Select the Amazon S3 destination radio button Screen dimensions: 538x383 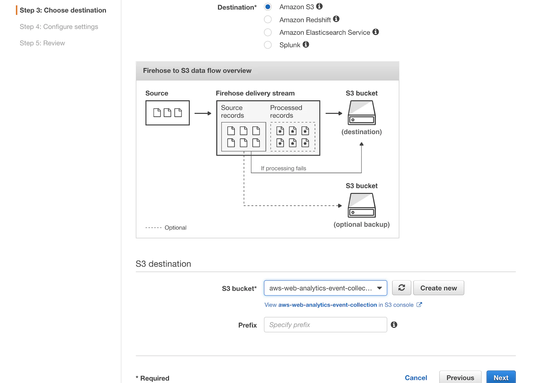click(x=268, y=7)
